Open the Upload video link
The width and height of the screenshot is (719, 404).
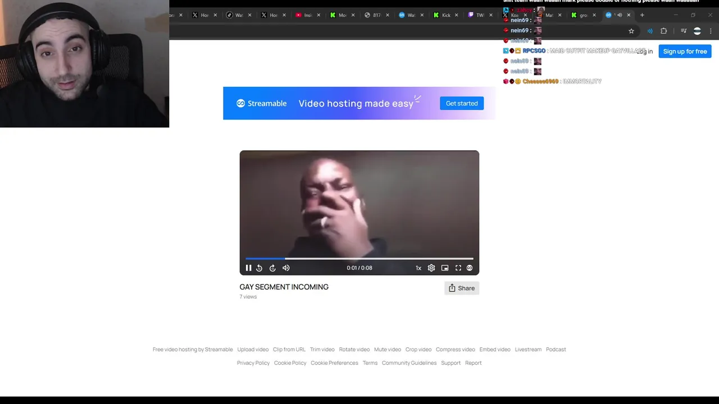click(x=253, y=350)
